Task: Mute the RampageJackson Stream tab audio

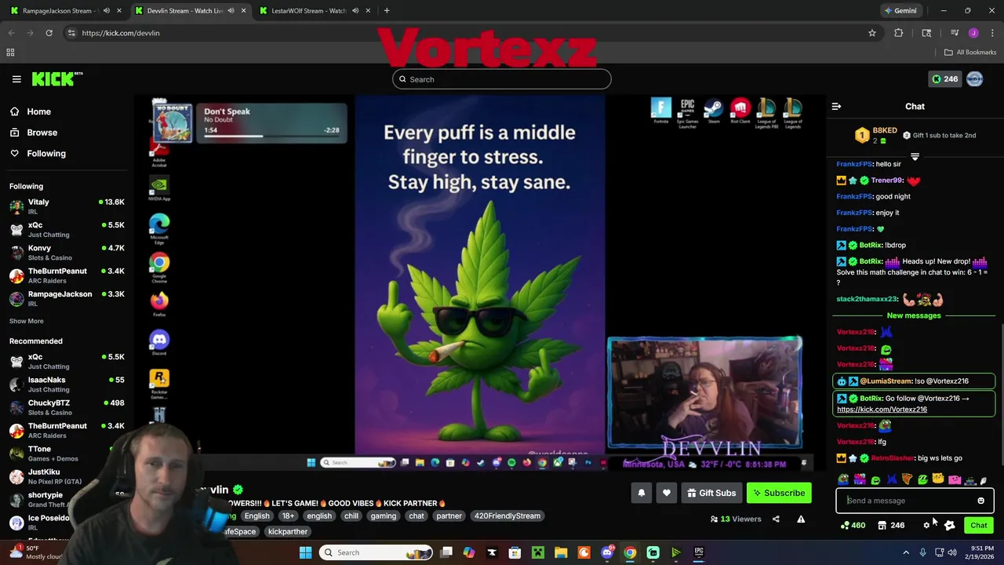Action: click(107, 10)
